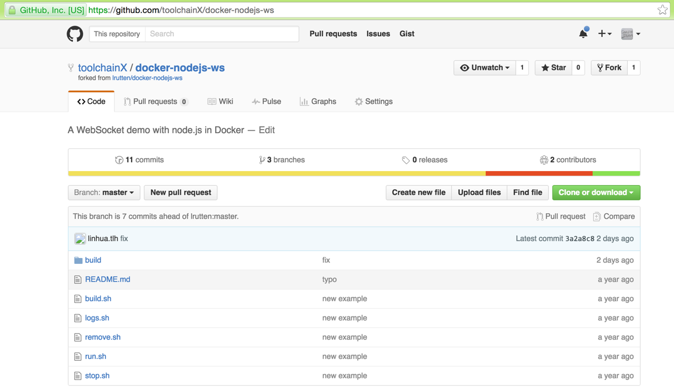This screenshot has width=674, height=390.
Task: Open stop.sh file
Action: tap(97, 376)
